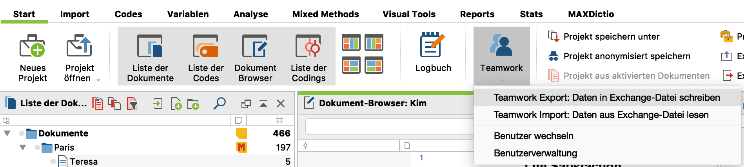Switch to the Start tab
Viewport: 744px width, 167px height.
pos(24,14)
